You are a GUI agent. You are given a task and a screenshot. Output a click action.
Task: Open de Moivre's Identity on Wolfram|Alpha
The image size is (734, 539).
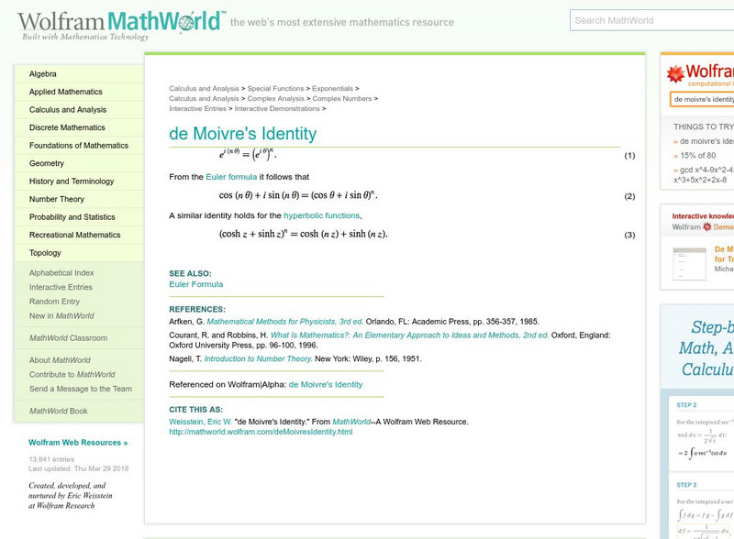click(328, 384)
